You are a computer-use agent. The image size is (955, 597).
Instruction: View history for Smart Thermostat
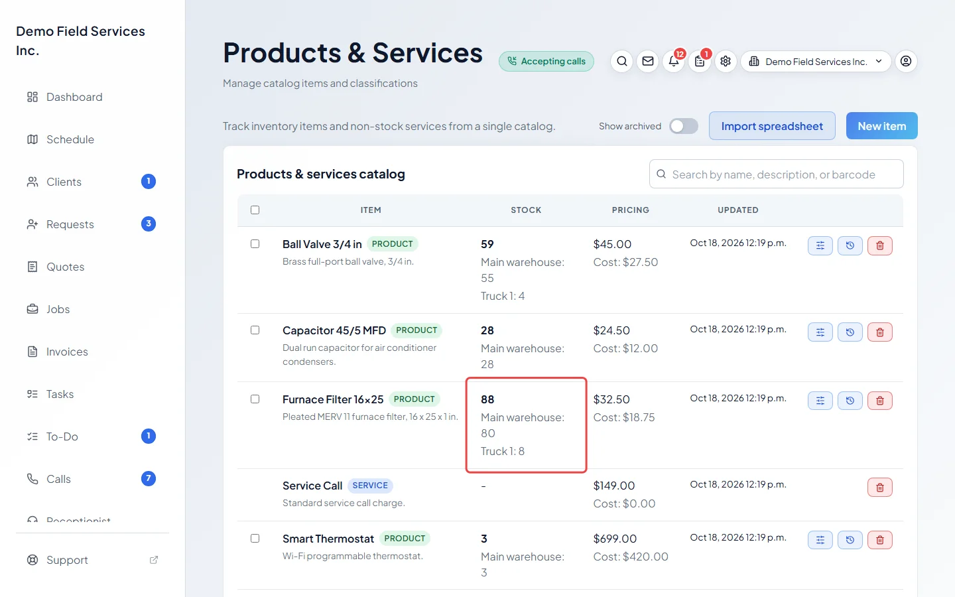pyautogui.click(x=850, y=540)
